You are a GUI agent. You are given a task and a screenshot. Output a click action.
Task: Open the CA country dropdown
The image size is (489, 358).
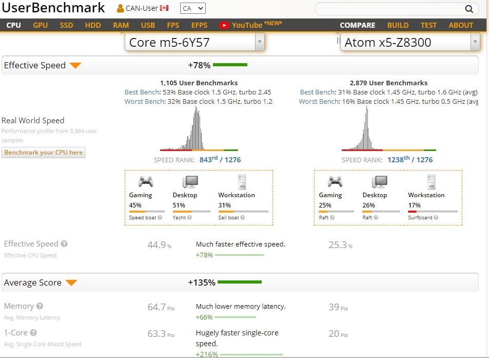point(192,8)
